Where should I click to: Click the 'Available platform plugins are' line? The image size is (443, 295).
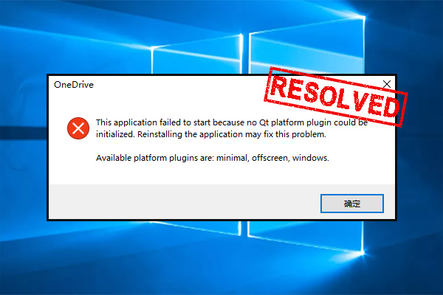pos(213,158)
